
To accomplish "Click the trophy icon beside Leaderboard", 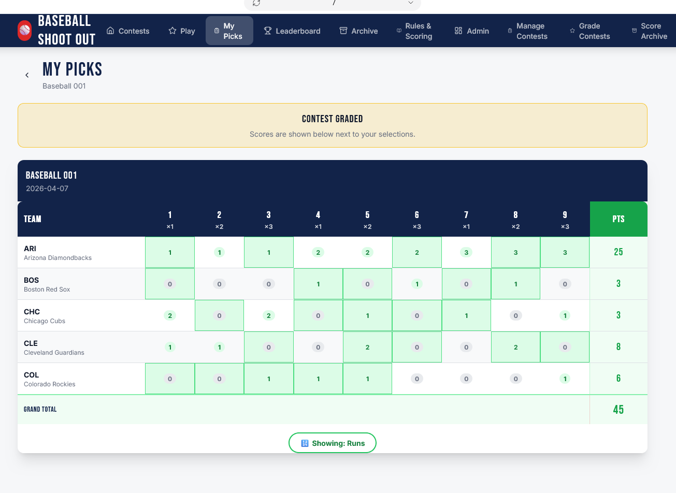I will pos(268,31).
